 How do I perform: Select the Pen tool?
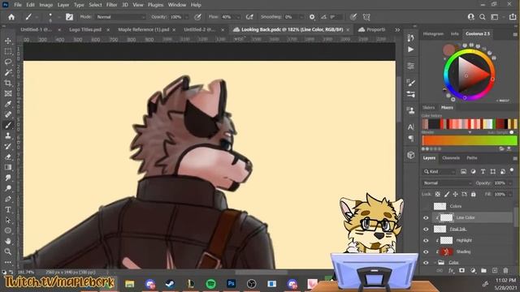pos(8,199)
